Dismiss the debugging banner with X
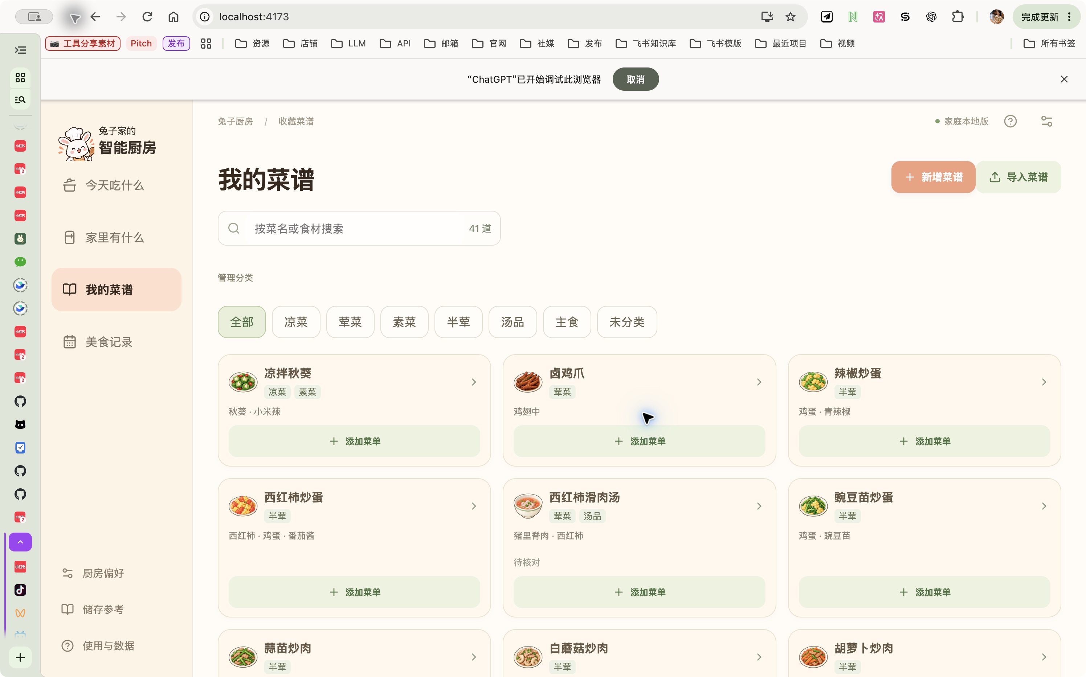The height and width of the screenshot is (677, 1086). coord(1064,79)
